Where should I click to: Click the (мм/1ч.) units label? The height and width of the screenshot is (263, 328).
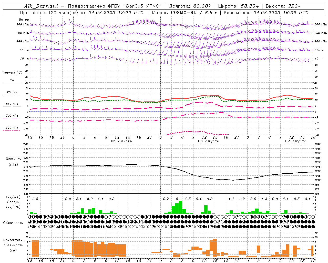(x=13, y=207)
